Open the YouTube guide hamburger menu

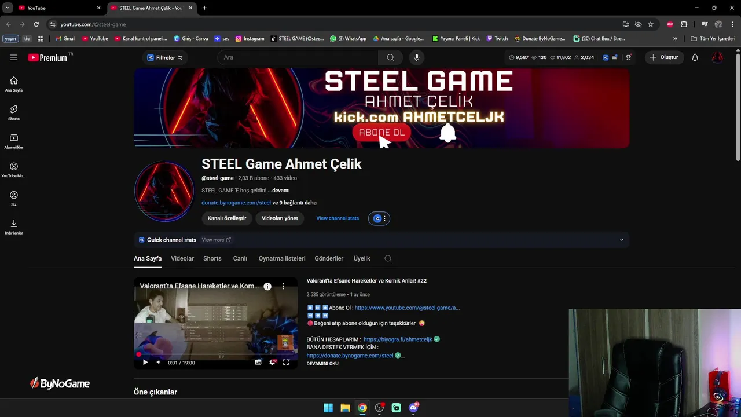tap(14, 57)
